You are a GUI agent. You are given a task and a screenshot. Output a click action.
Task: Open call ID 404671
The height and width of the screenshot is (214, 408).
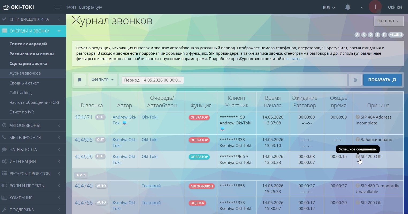[x=84, y=117]
